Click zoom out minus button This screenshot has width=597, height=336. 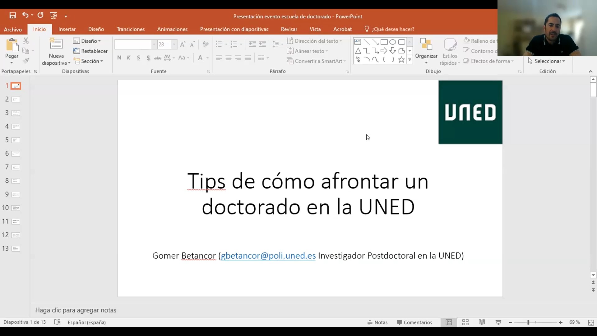[511, 323]
